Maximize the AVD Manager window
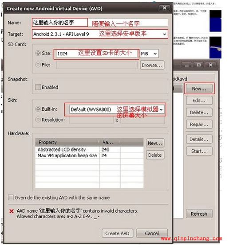 (198, 65)
